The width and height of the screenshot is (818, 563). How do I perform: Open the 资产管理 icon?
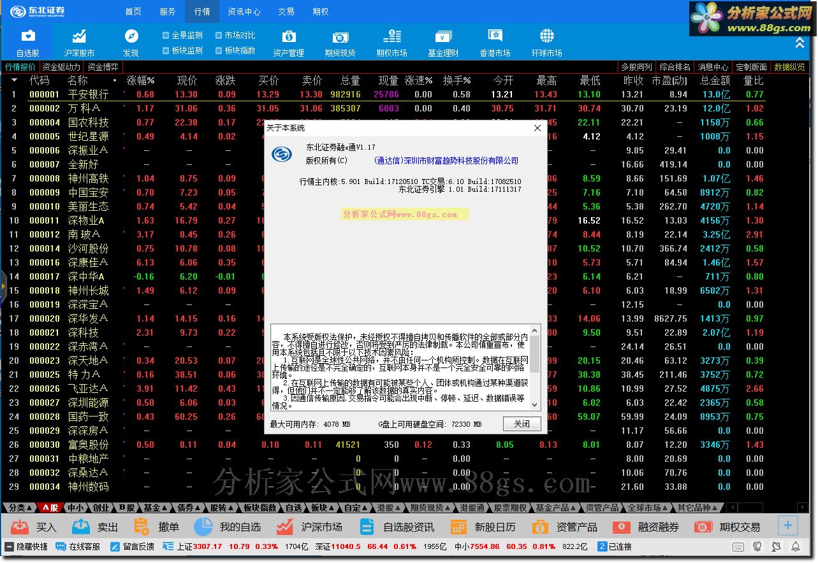point(288,42)
